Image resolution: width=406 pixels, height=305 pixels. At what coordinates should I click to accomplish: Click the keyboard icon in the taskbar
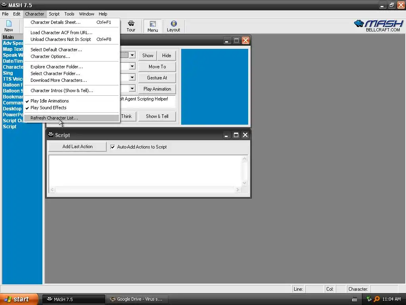354,299
